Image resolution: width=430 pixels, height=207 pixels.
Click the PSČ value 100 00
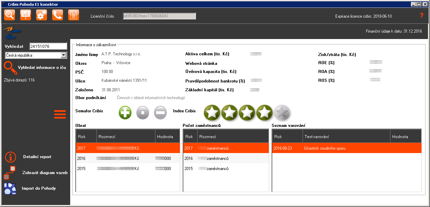(107, 72)
